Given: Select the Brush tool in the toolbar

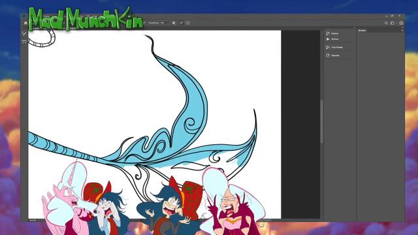Looking at the screenshot, I should tap(24, 33).
